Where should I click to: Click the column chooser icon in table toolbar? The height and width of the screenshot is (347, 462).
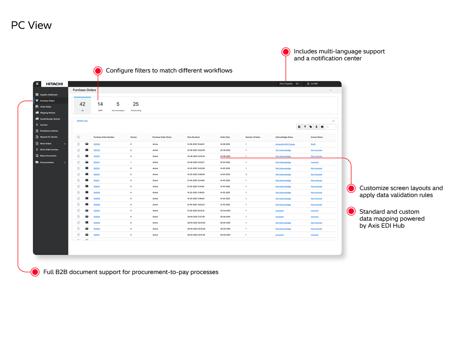[x=299, y=127]
